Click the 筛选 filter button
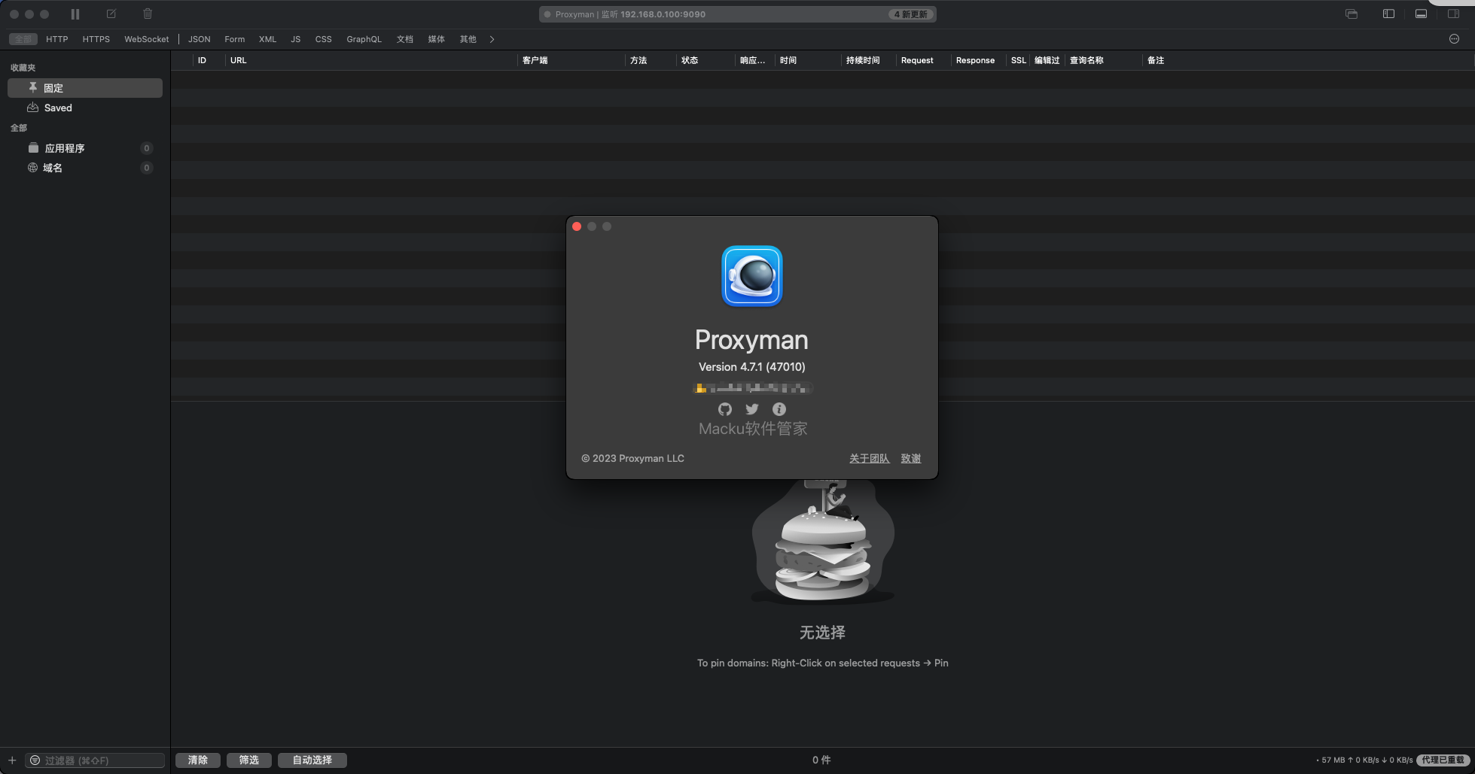Screen dimensions: 1475x774 [249, 760]
